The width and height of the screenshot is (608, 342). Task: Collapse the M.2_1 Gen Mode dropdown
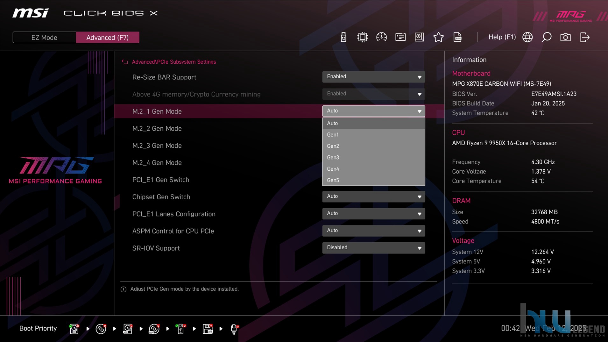[373, 111]
